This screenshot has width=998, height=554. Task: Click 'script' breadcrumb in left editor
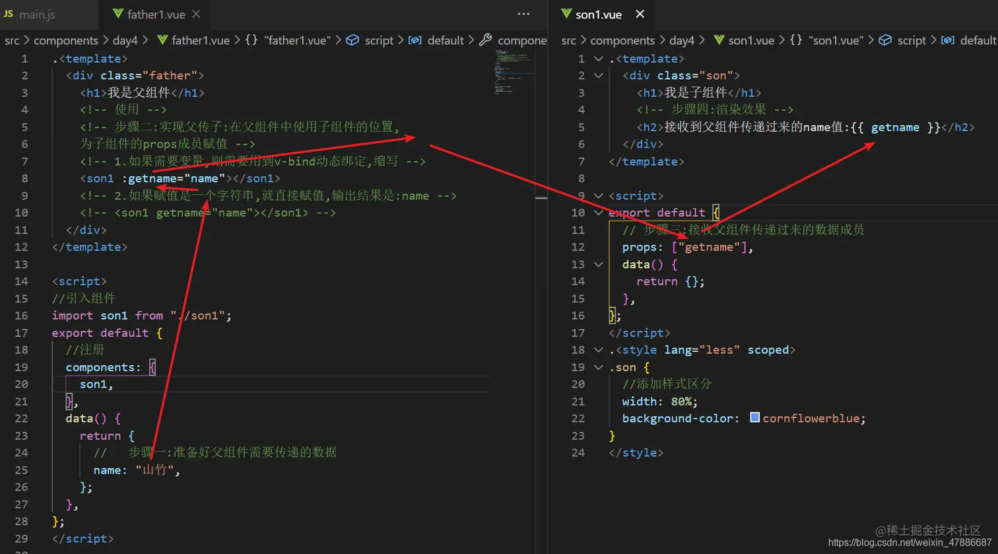point(370,40)
